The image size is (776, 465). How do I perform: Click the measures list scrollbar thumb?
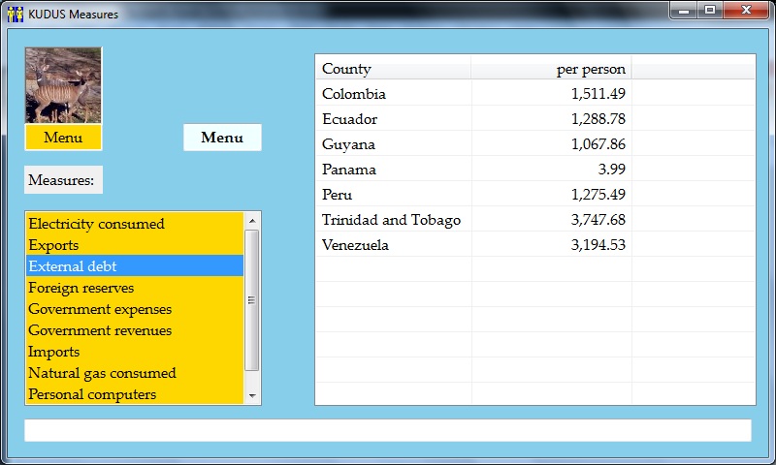252,300
